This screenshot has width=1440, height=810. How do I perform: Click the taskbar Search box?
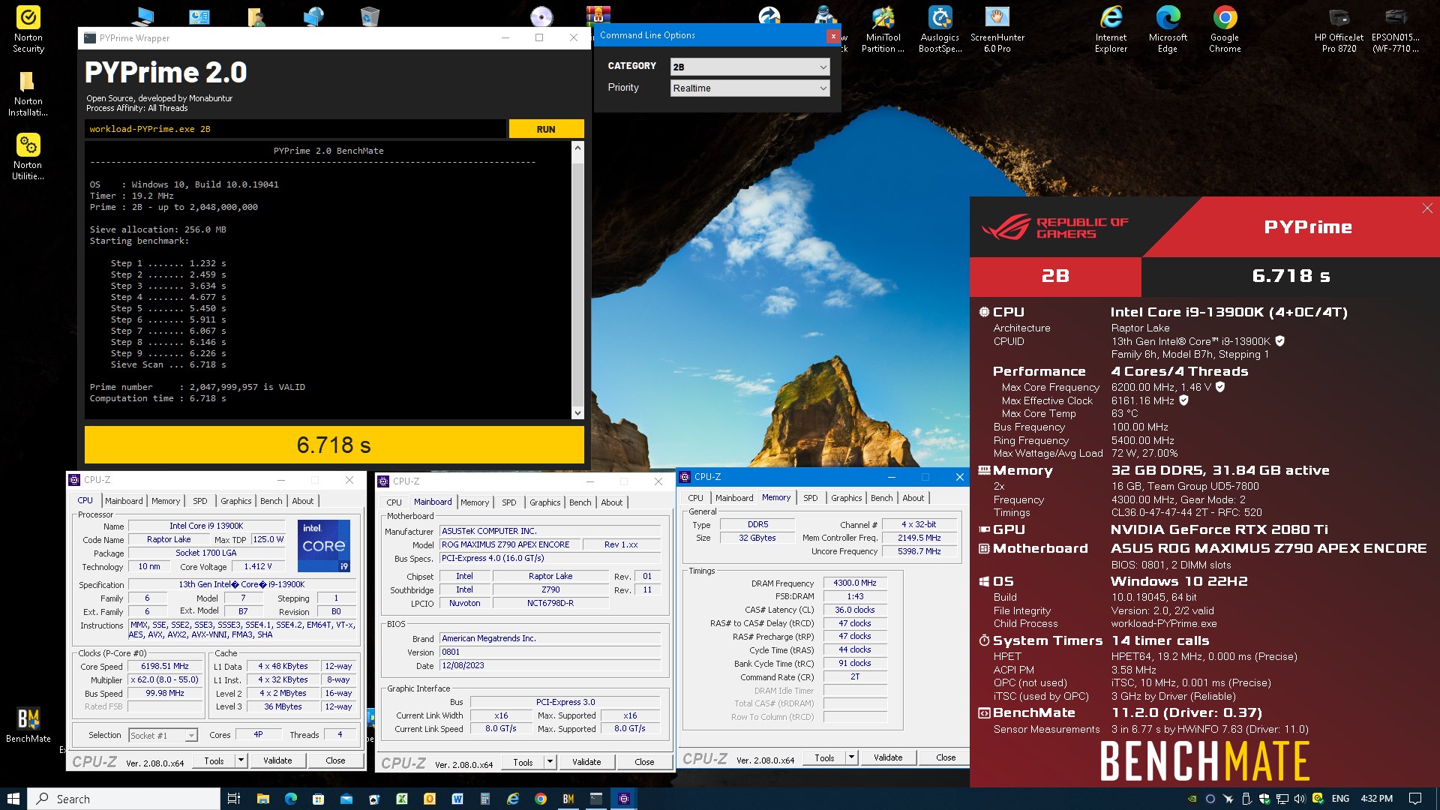(x=124, y=799)
